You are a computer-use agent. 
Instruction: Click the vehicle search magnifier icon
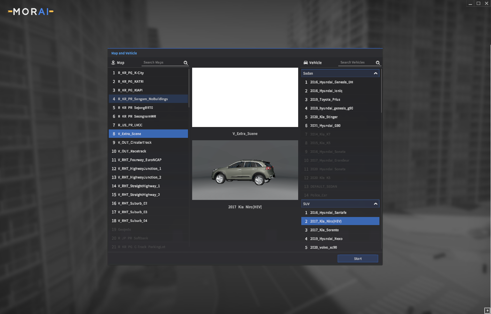coord(378,63)
